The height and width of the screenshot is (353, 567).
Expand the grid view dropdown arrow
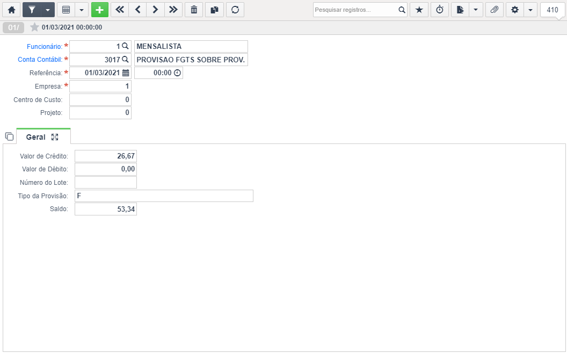pos(82,10)
